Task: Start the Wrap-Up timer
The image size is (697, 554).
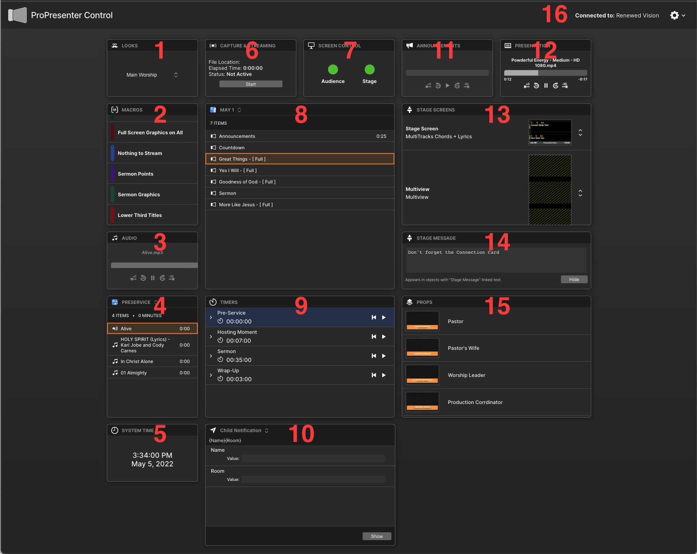Action: (x=384, y=375)
